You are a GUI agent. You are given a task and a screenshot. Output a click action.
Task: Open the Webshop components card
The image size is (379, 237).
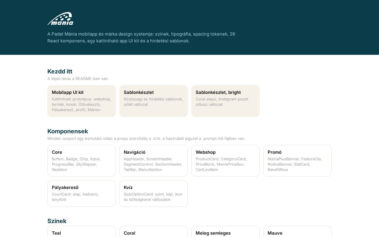pyautogui.click(x=225, y=161)
